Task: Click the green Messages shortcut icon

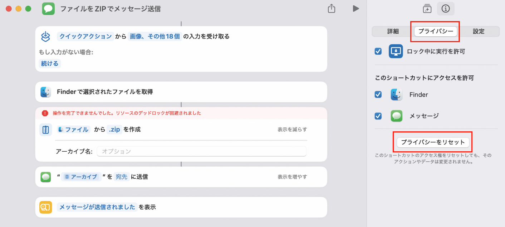Action: [x=48, y=9]
